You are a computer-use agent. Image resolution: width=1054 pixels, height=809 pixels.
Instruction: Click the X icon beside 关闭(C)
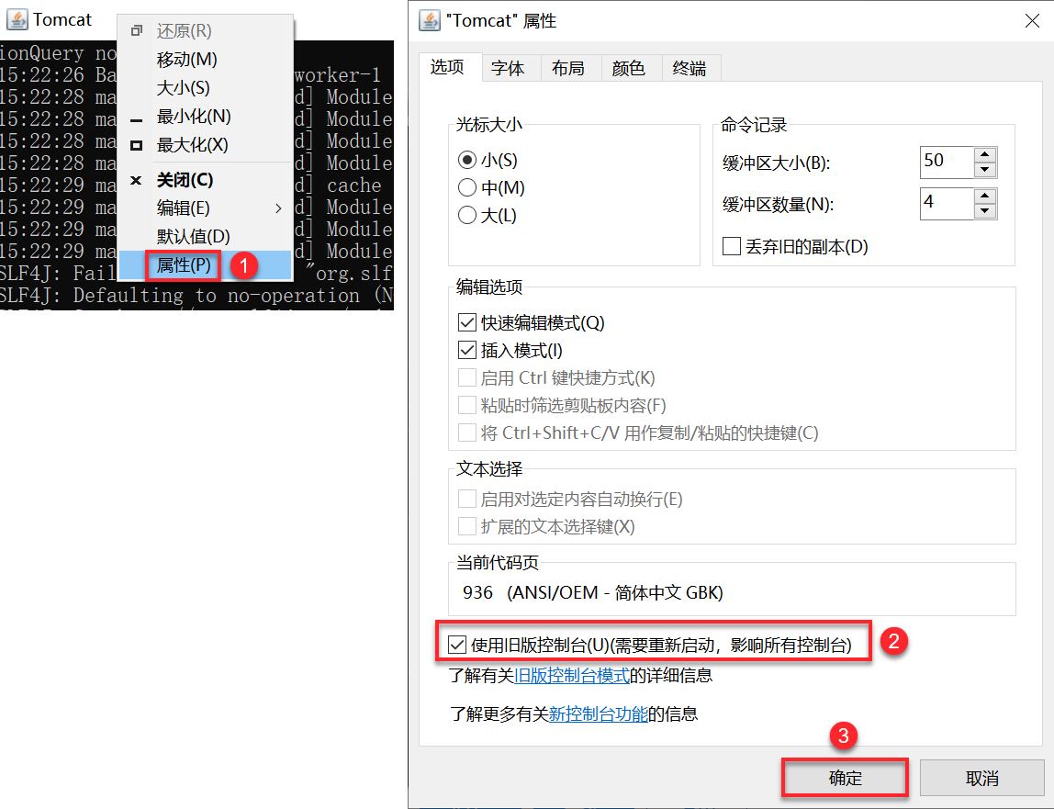coord(136,180)
